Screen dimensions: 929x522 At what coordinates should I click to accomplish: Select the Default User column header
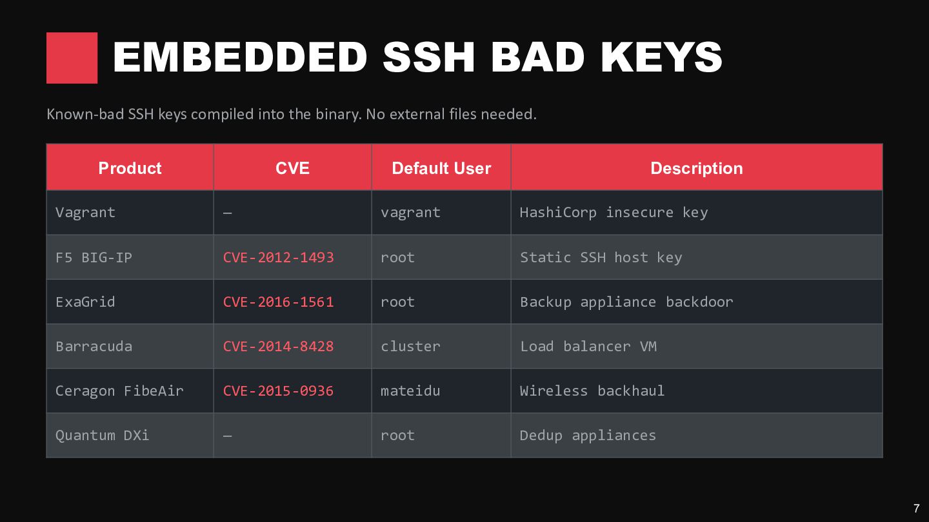click(441, 168)
